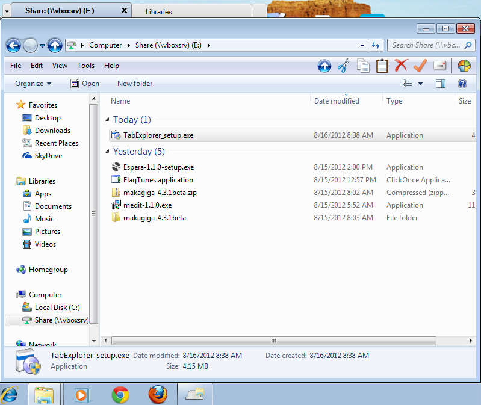Open the view options dropdown arrow
This screenshot has height=405, width=481.
click(x=420, y=84)
